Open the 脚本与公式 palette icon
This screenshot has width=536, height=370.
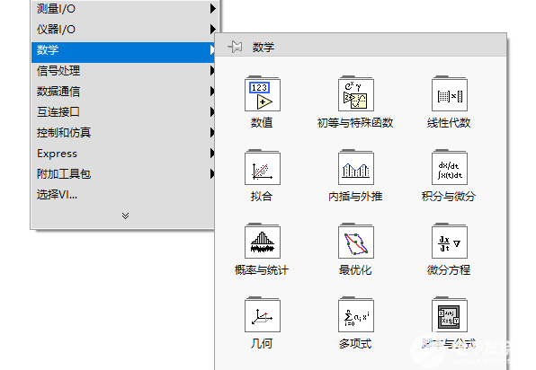pyautogui.click(x=450, y=314)
